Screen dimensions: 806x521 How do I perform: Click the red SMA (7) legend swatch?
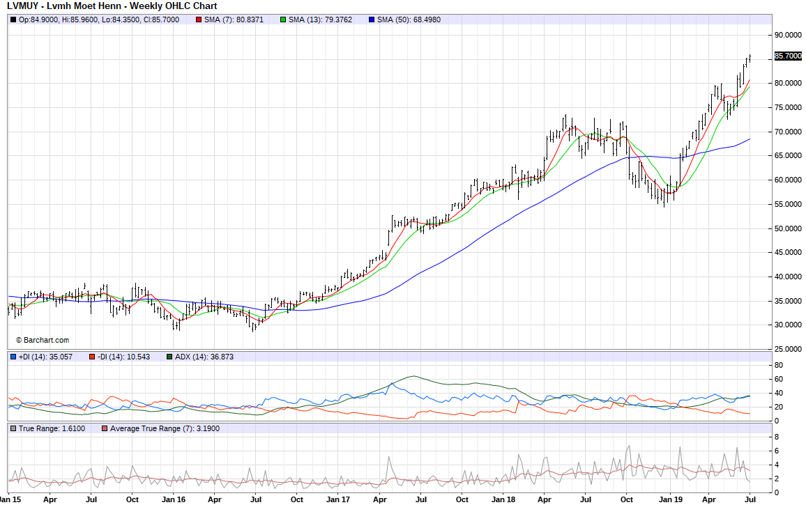pos(199,20)
